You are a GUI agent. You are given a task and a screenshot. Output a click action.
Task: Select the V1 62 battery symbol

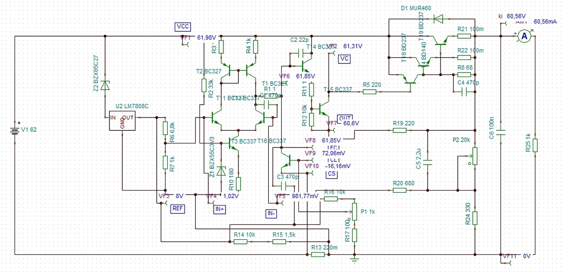click(15, 130)
